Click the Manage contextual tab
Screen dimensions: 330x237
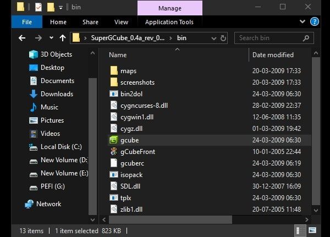pyautogui.click(x=170, y=8)
